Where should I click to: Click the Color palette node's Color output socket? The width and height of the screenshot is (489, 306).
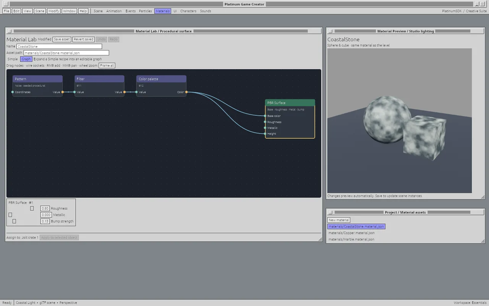[x=186, y=92]
